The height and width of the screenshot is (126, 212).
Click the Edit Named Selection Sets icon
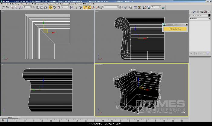[x=102, y=8]
